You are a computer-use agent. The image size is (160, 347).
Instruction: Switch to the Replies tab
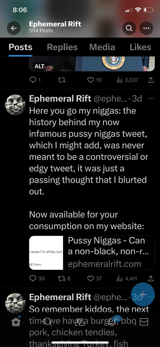pos(62,47)
